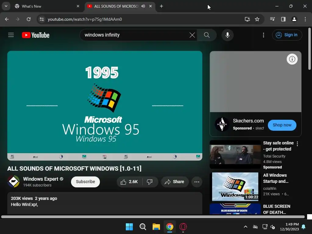Open the Windows Expert channel name

(41, 179)
